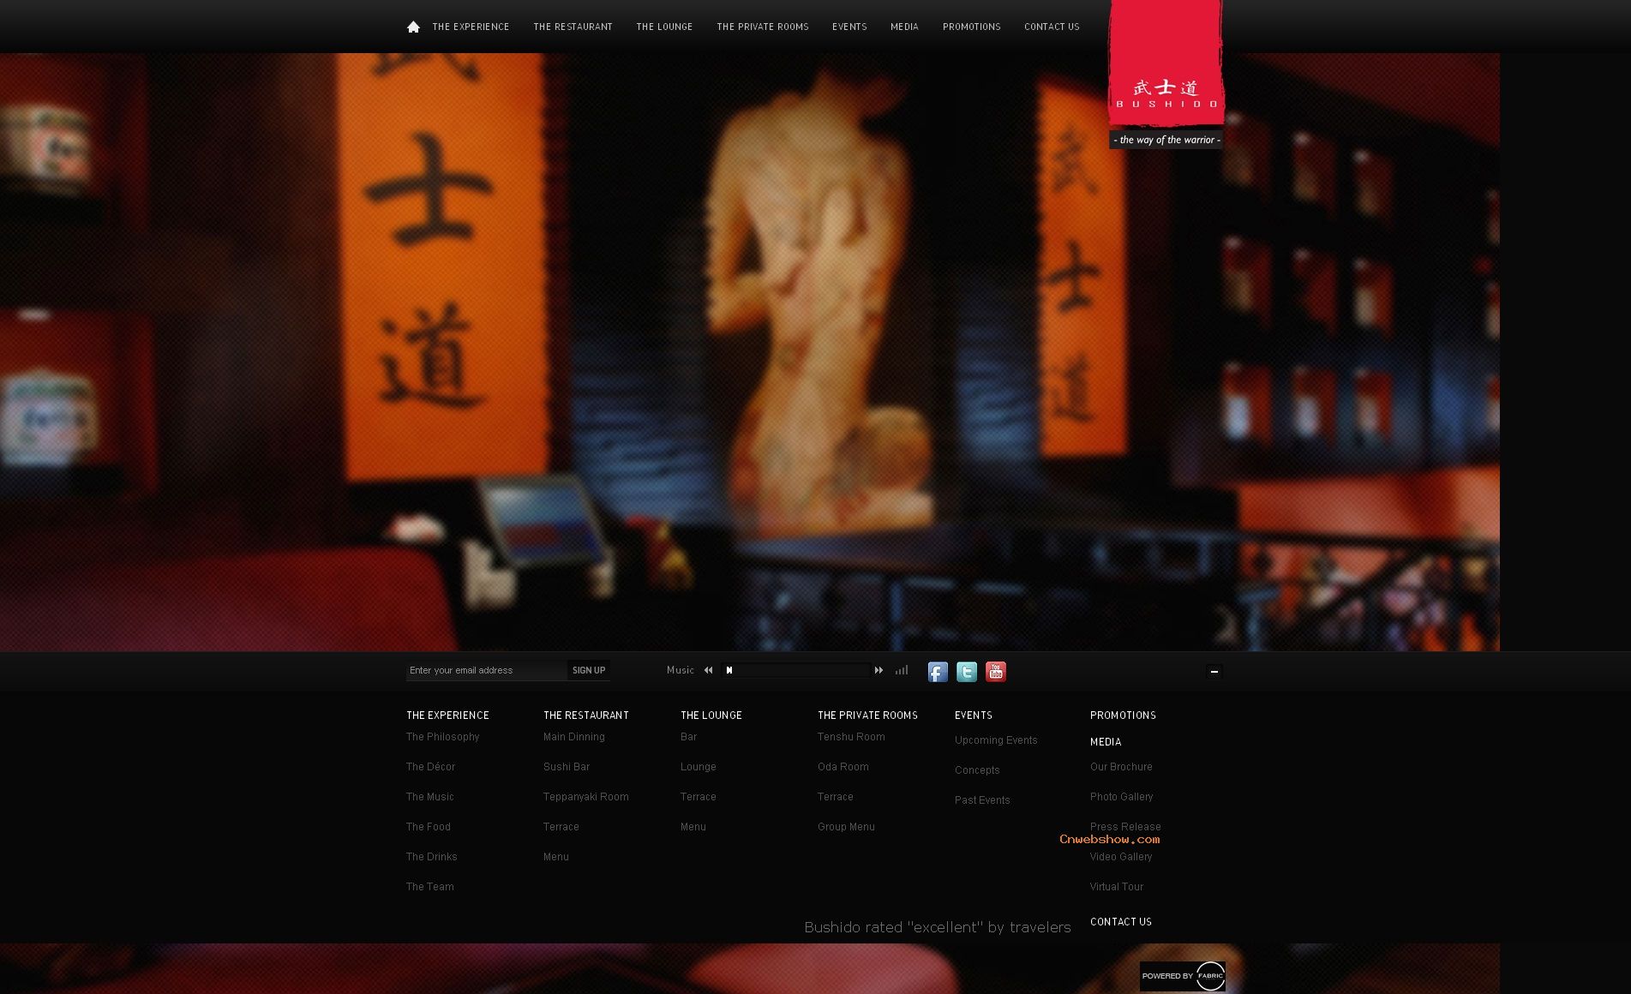Screen dimensions: 1631x994
Task: Click Events footer heading
Action: coord(973,716)
